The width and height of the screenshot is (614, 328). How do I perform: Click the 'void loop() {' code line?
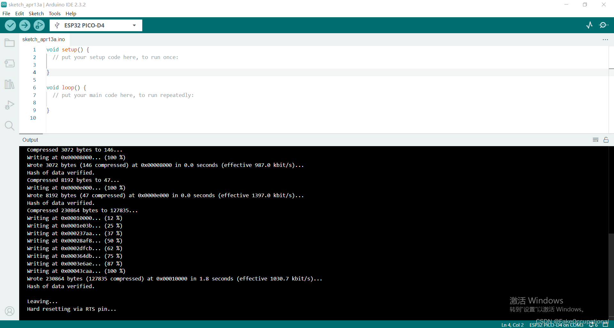[x=66, y=88]
